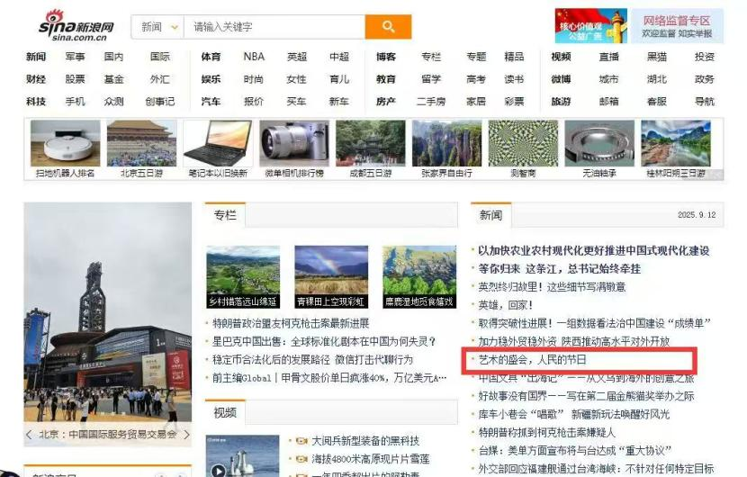Go to next slide with right arrow

(184, 434)
